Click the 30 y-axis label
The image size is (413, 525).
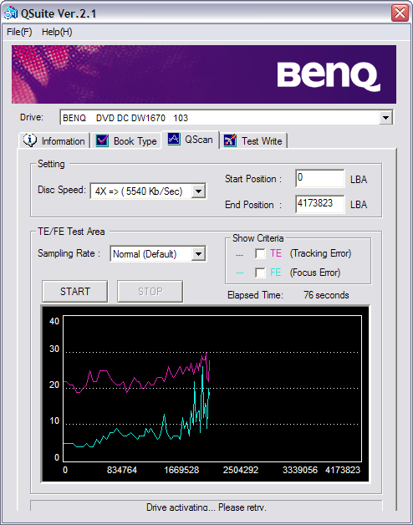coord(54,349)
